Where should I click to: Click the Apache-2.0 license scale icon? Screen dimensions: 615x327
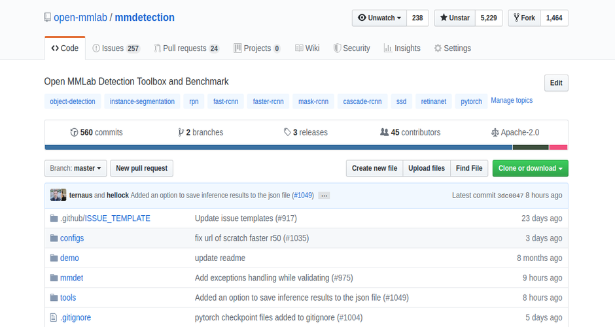[495, 133]
